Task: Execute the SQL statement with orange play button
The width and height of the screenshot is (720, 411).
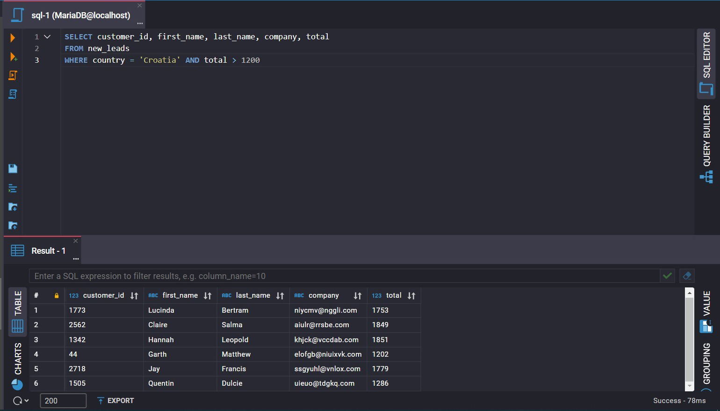Action: [12, 38]
